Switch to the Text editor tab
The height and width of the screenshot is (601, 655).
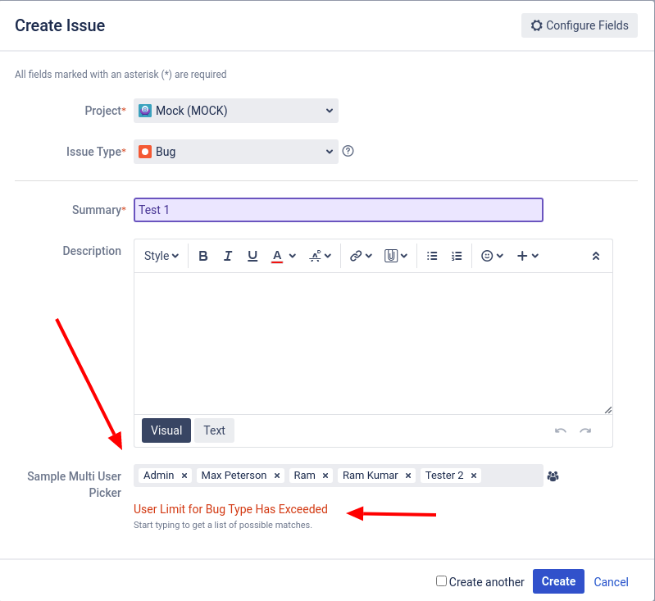214,430
